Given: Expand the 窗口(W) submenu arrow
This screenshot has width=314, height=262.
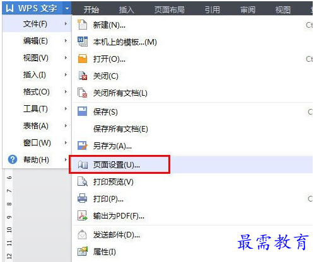Looking at the screenshot, I should (66, 143).
